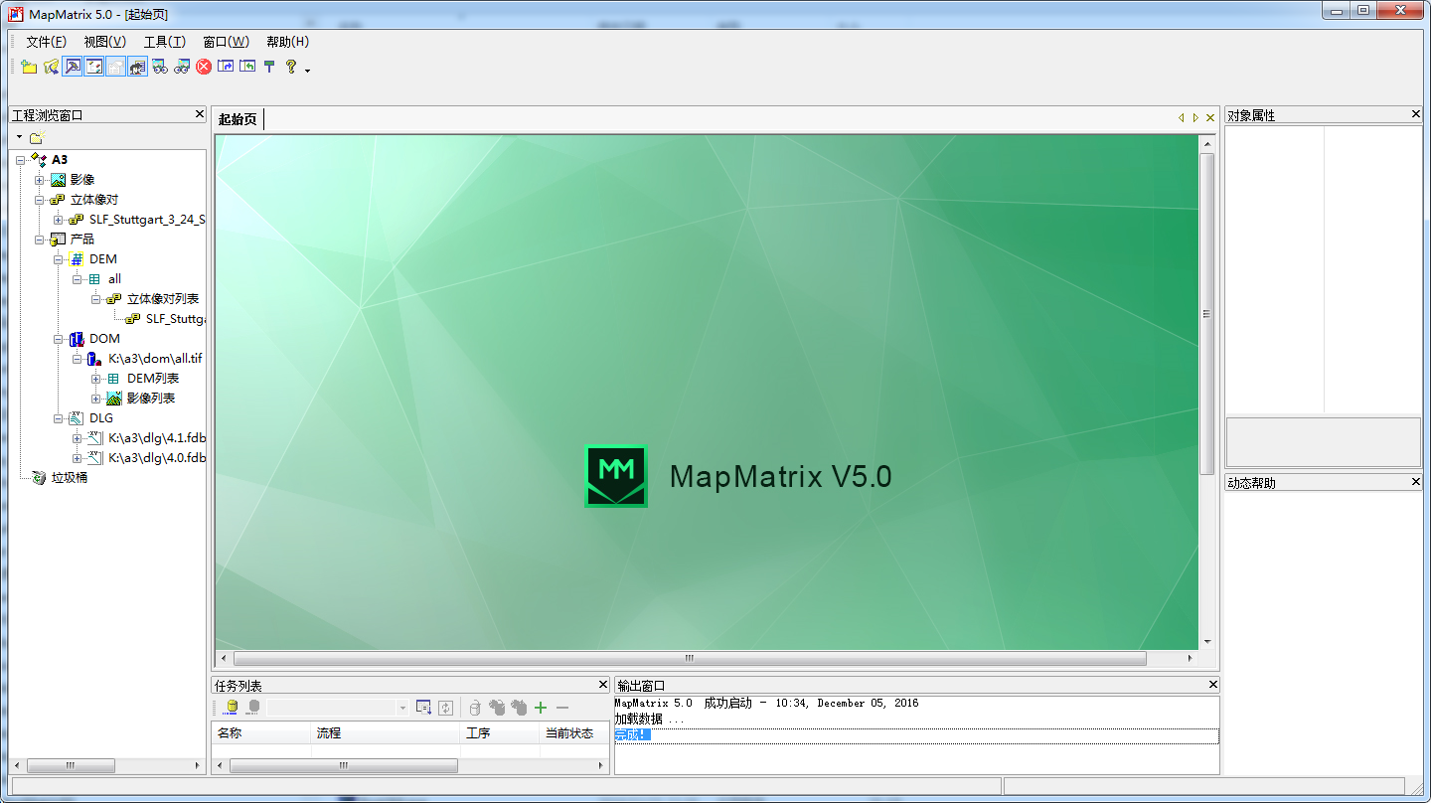The image size is (1431, 803).
Task: Click the 任务列表 horizontal scrollbar thumb
Action: 344,766
